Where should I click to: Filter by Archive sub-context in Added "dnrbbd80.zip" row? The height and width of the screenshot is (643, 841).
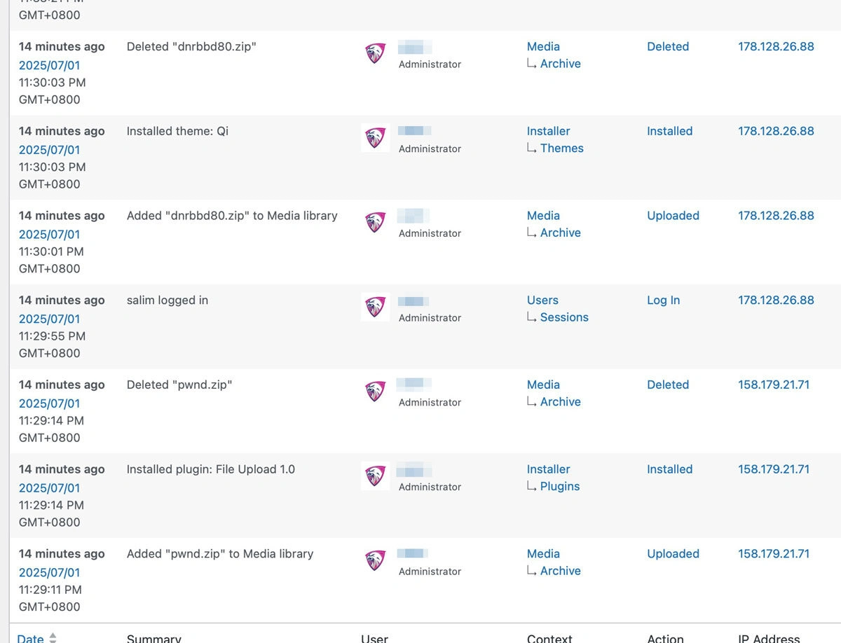560,233
